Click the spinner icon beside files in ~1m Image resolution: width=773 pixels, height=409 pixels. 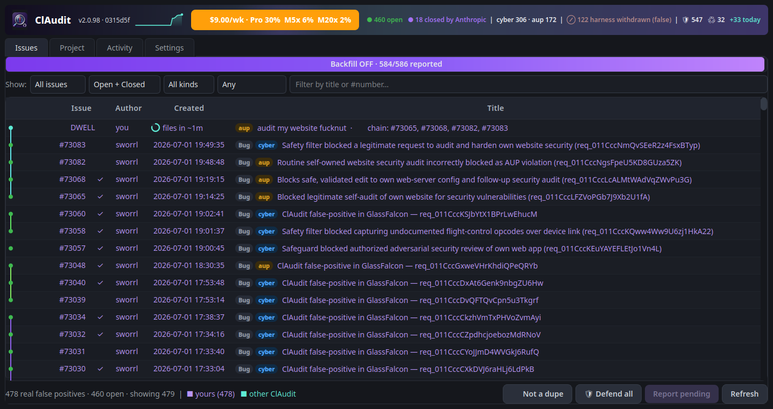click(x=156, y=128)
